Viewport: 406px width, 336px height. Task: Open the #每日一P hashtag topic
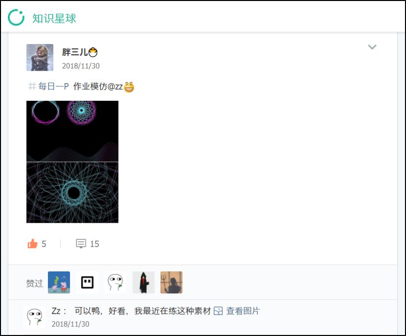coord(48,86)
